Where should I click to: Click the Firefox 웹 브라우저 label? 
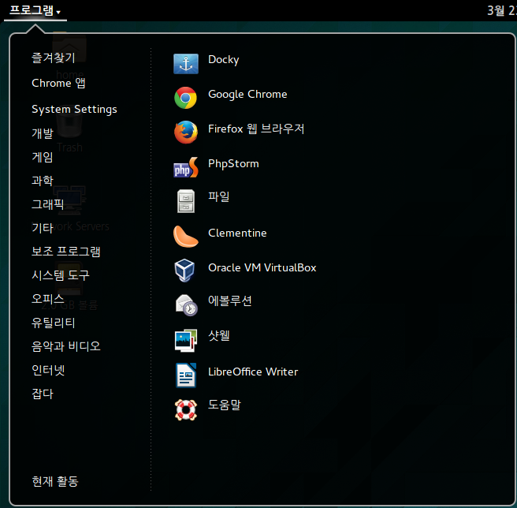pos(256,129)
